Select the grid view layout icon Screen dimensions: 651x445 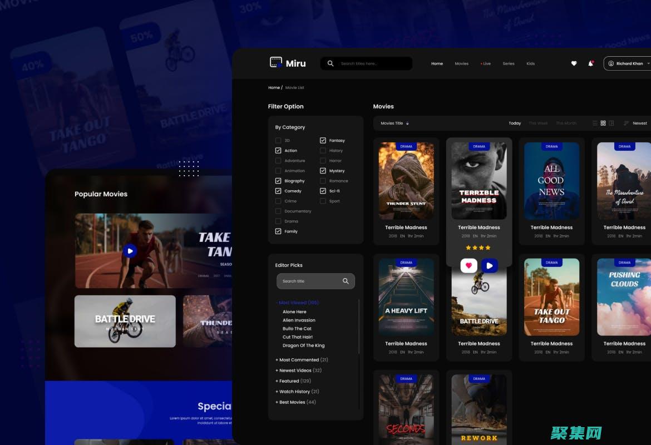[x=603, y=123]
